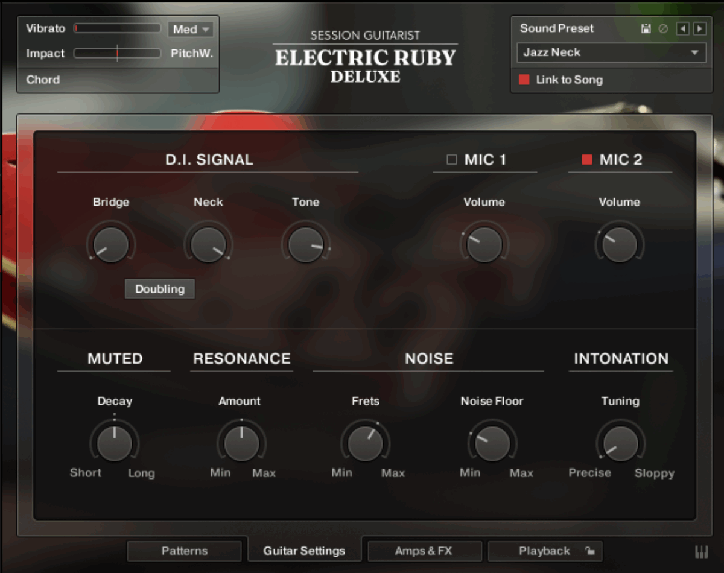Switch to the Amps & FX tab
The width and height of the screenshot is (724, 573).
(424, 551)
